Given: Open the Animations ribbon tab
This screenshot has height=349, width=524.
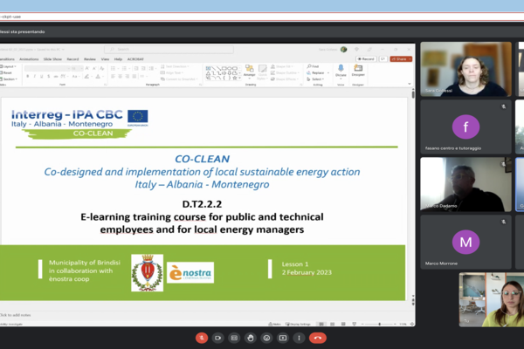Looking at the screenshot, I should coord(29,59).
